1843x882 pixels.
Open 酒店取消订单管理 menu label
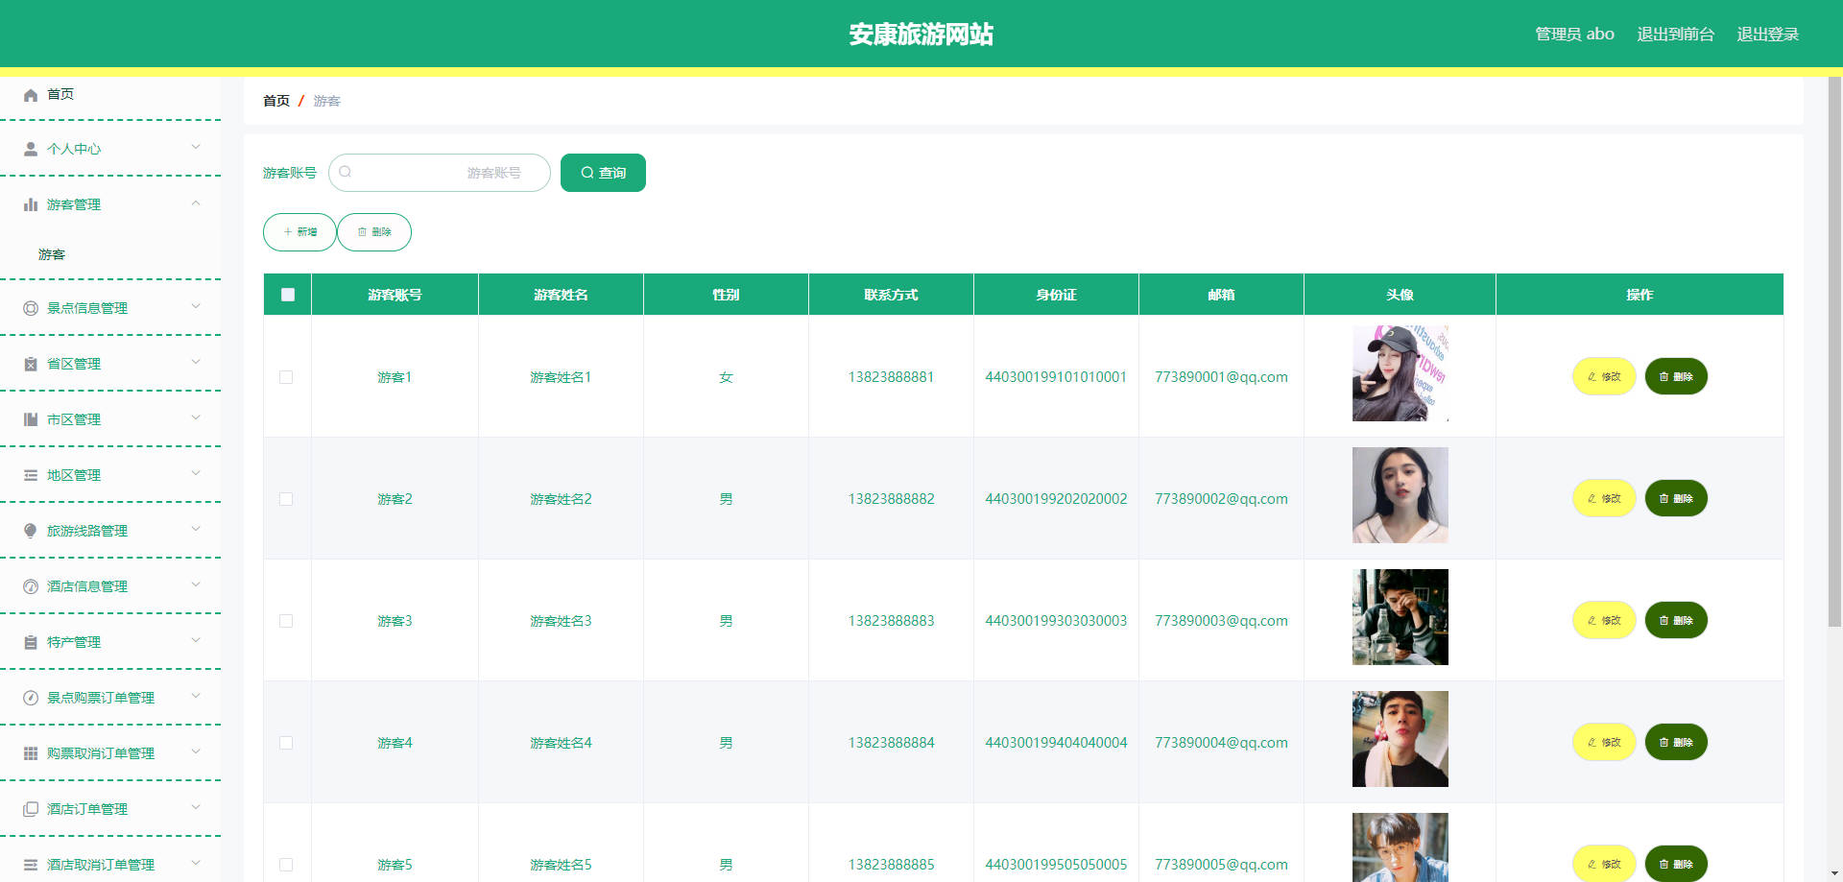coord(101,865)
